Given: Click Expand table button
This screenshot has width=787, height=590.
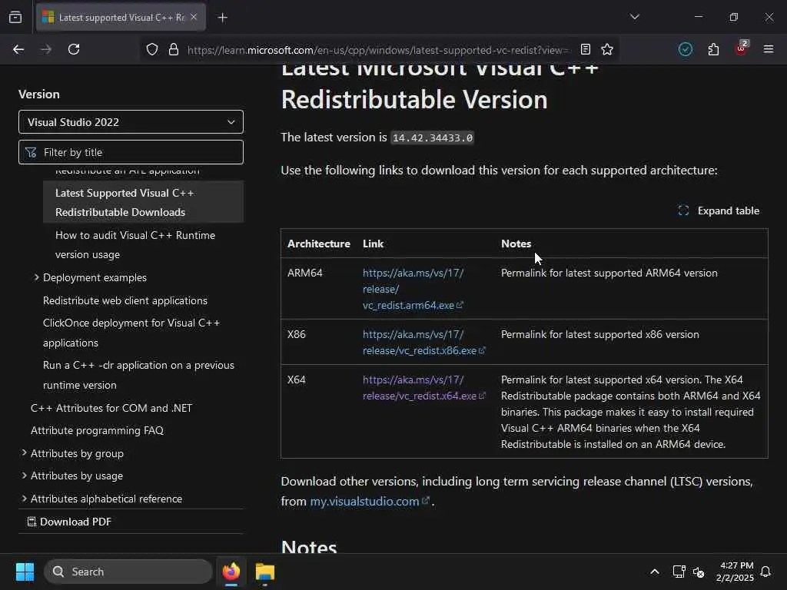Looking at the screenshot, I should (719, 210).
